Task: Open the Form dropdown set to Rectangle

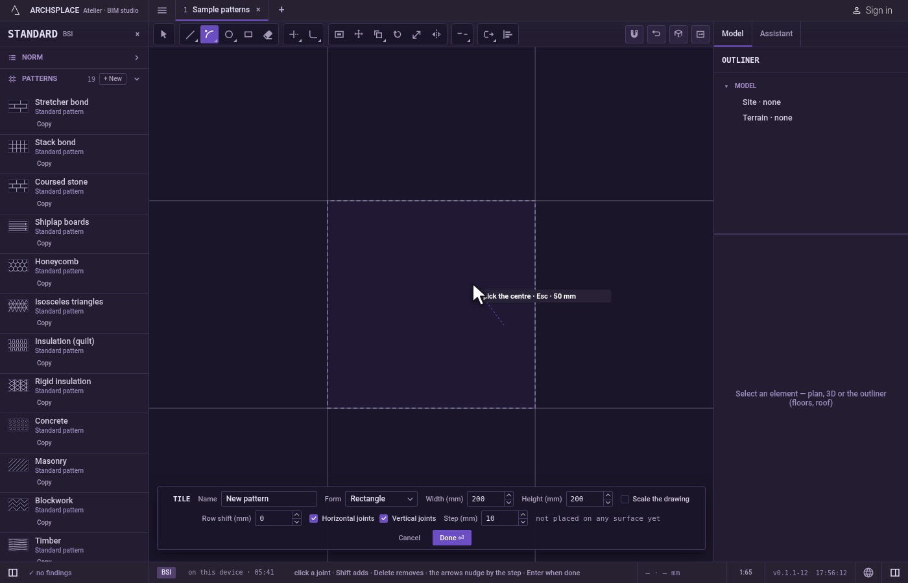Action: coord(381,499)
